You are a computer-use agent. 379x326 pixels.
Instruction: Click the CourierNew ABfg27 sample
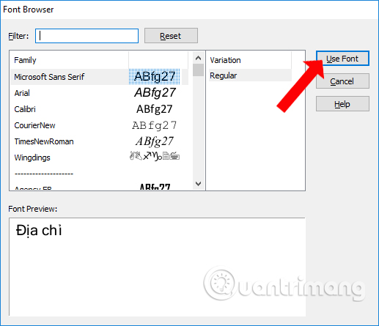[154, 125]
